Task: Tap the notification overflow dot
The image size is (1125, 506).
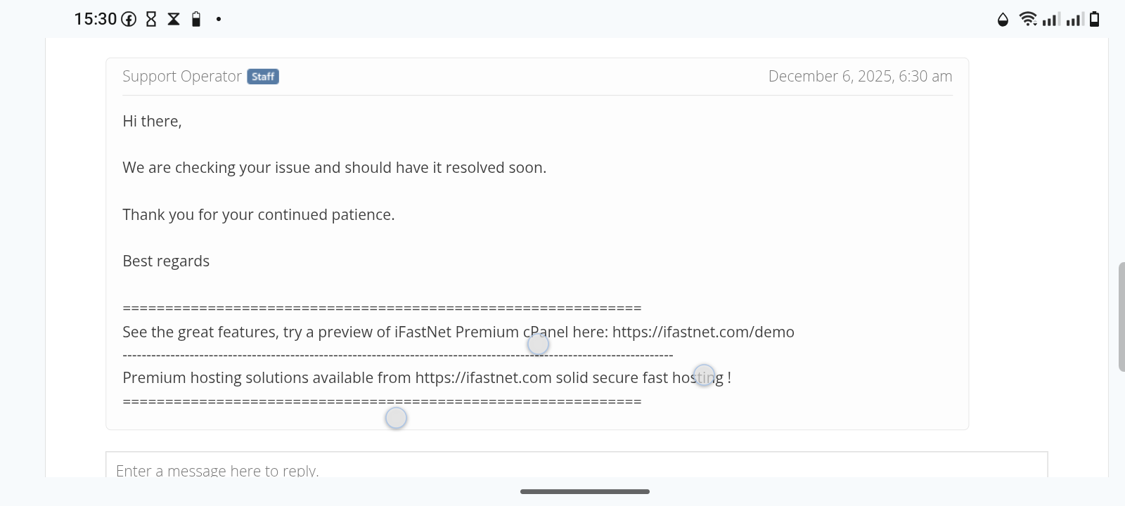Action: coord(219,20)
